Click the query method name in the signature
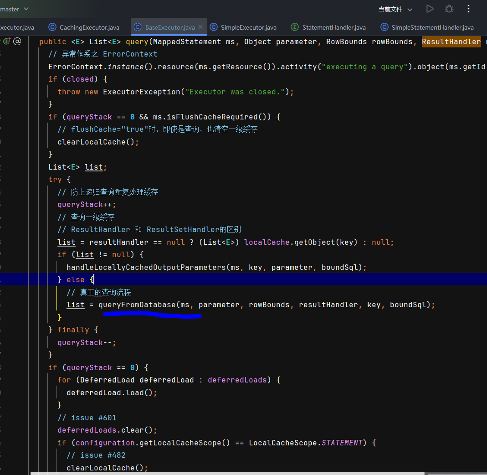Viewport: 487px width, 475px height. (137, 41)
